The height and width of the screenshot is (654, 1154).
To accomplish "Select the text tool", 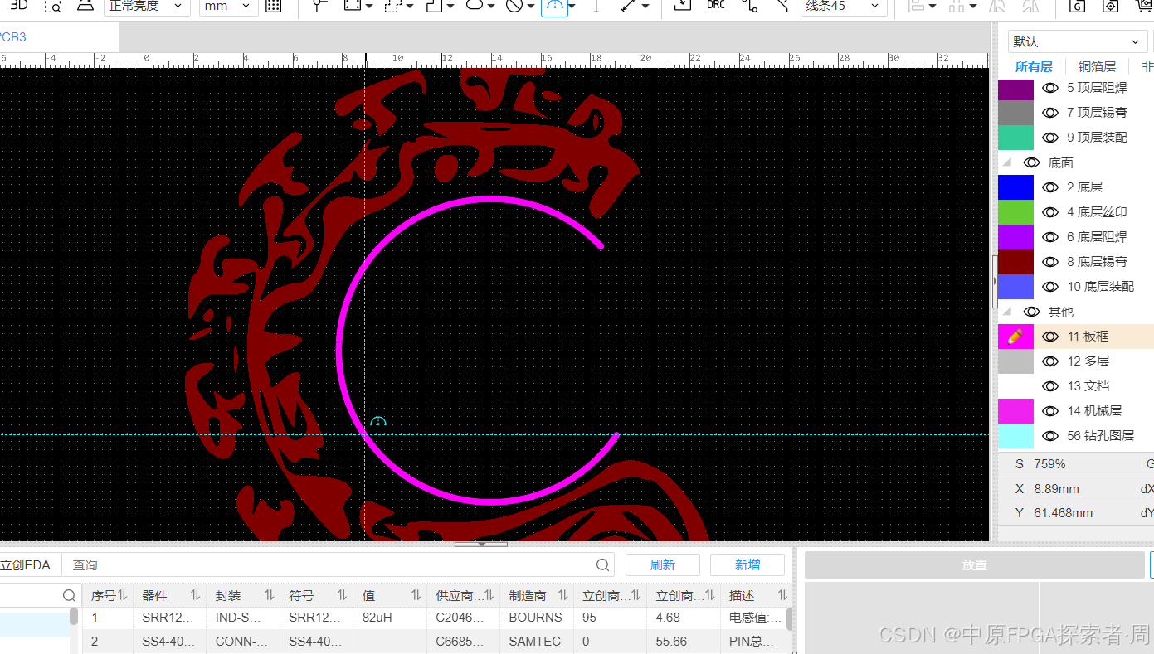I will pos(596,6).
